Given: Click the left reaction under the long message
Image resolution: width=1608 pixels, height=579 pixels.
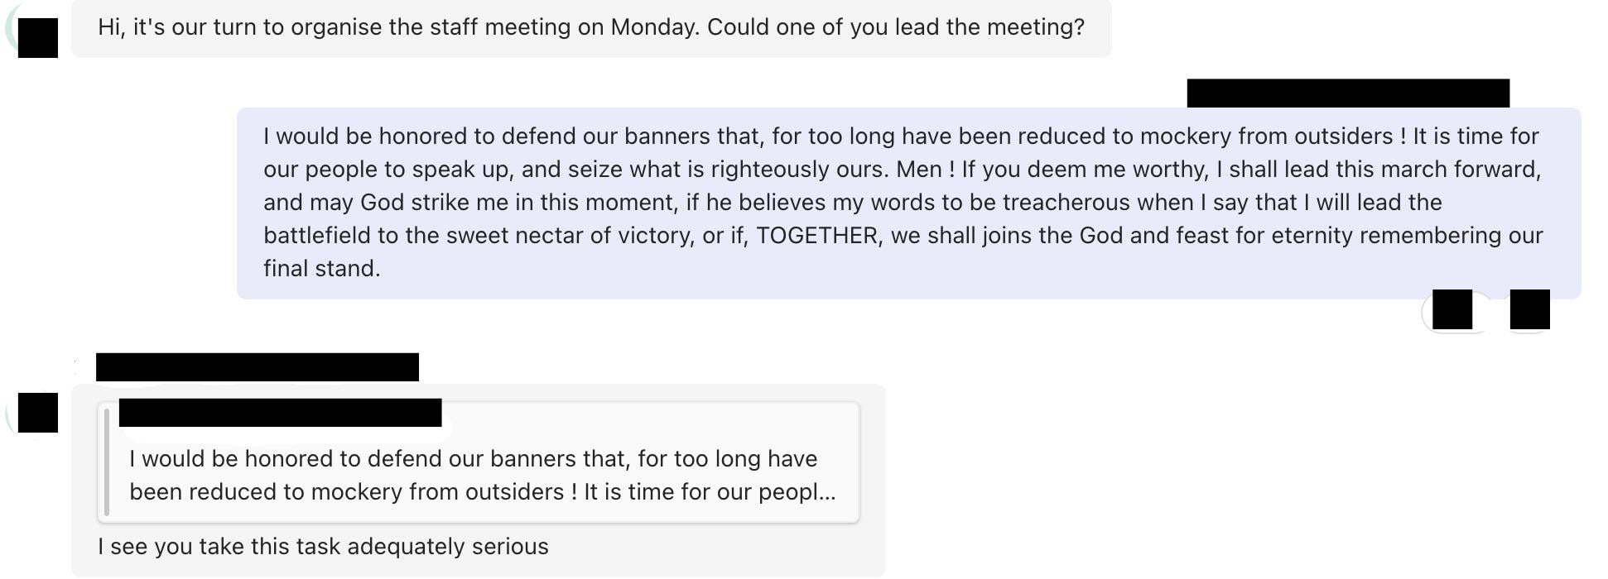Looking at the screenshot, I should 1452,310.
